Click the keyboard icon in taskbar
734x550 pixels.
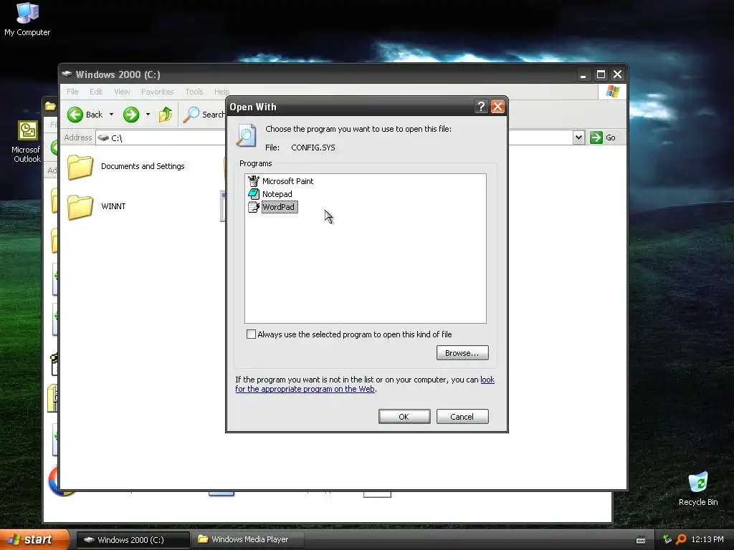point(641,540)
